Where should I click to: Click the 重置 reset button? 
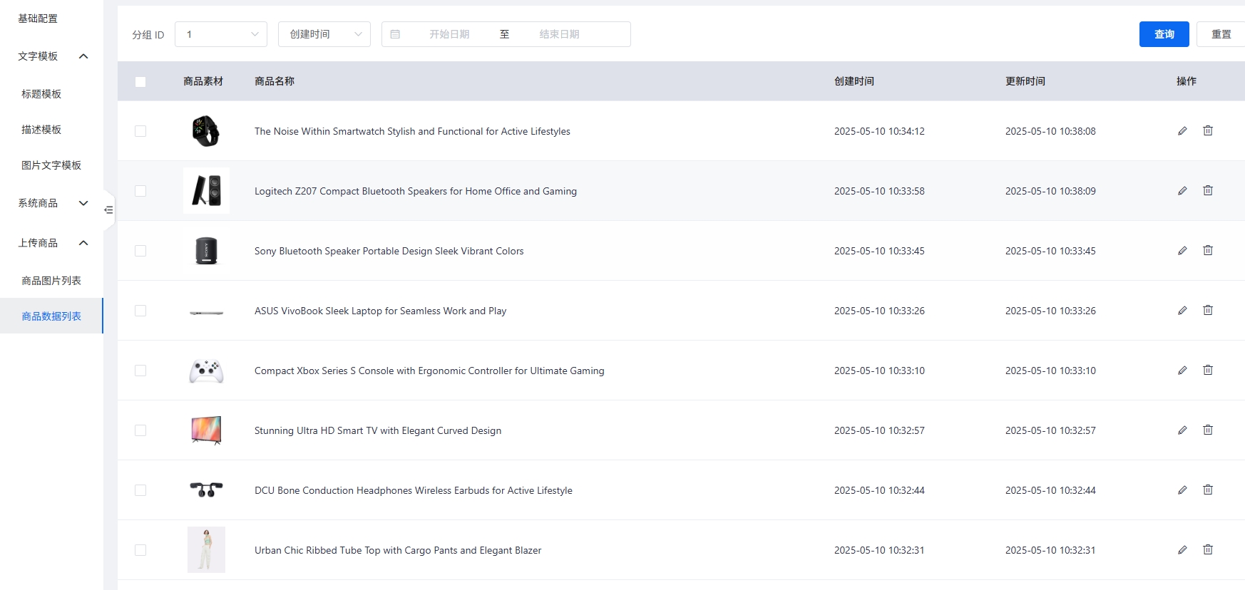(x=1221, y=34)
